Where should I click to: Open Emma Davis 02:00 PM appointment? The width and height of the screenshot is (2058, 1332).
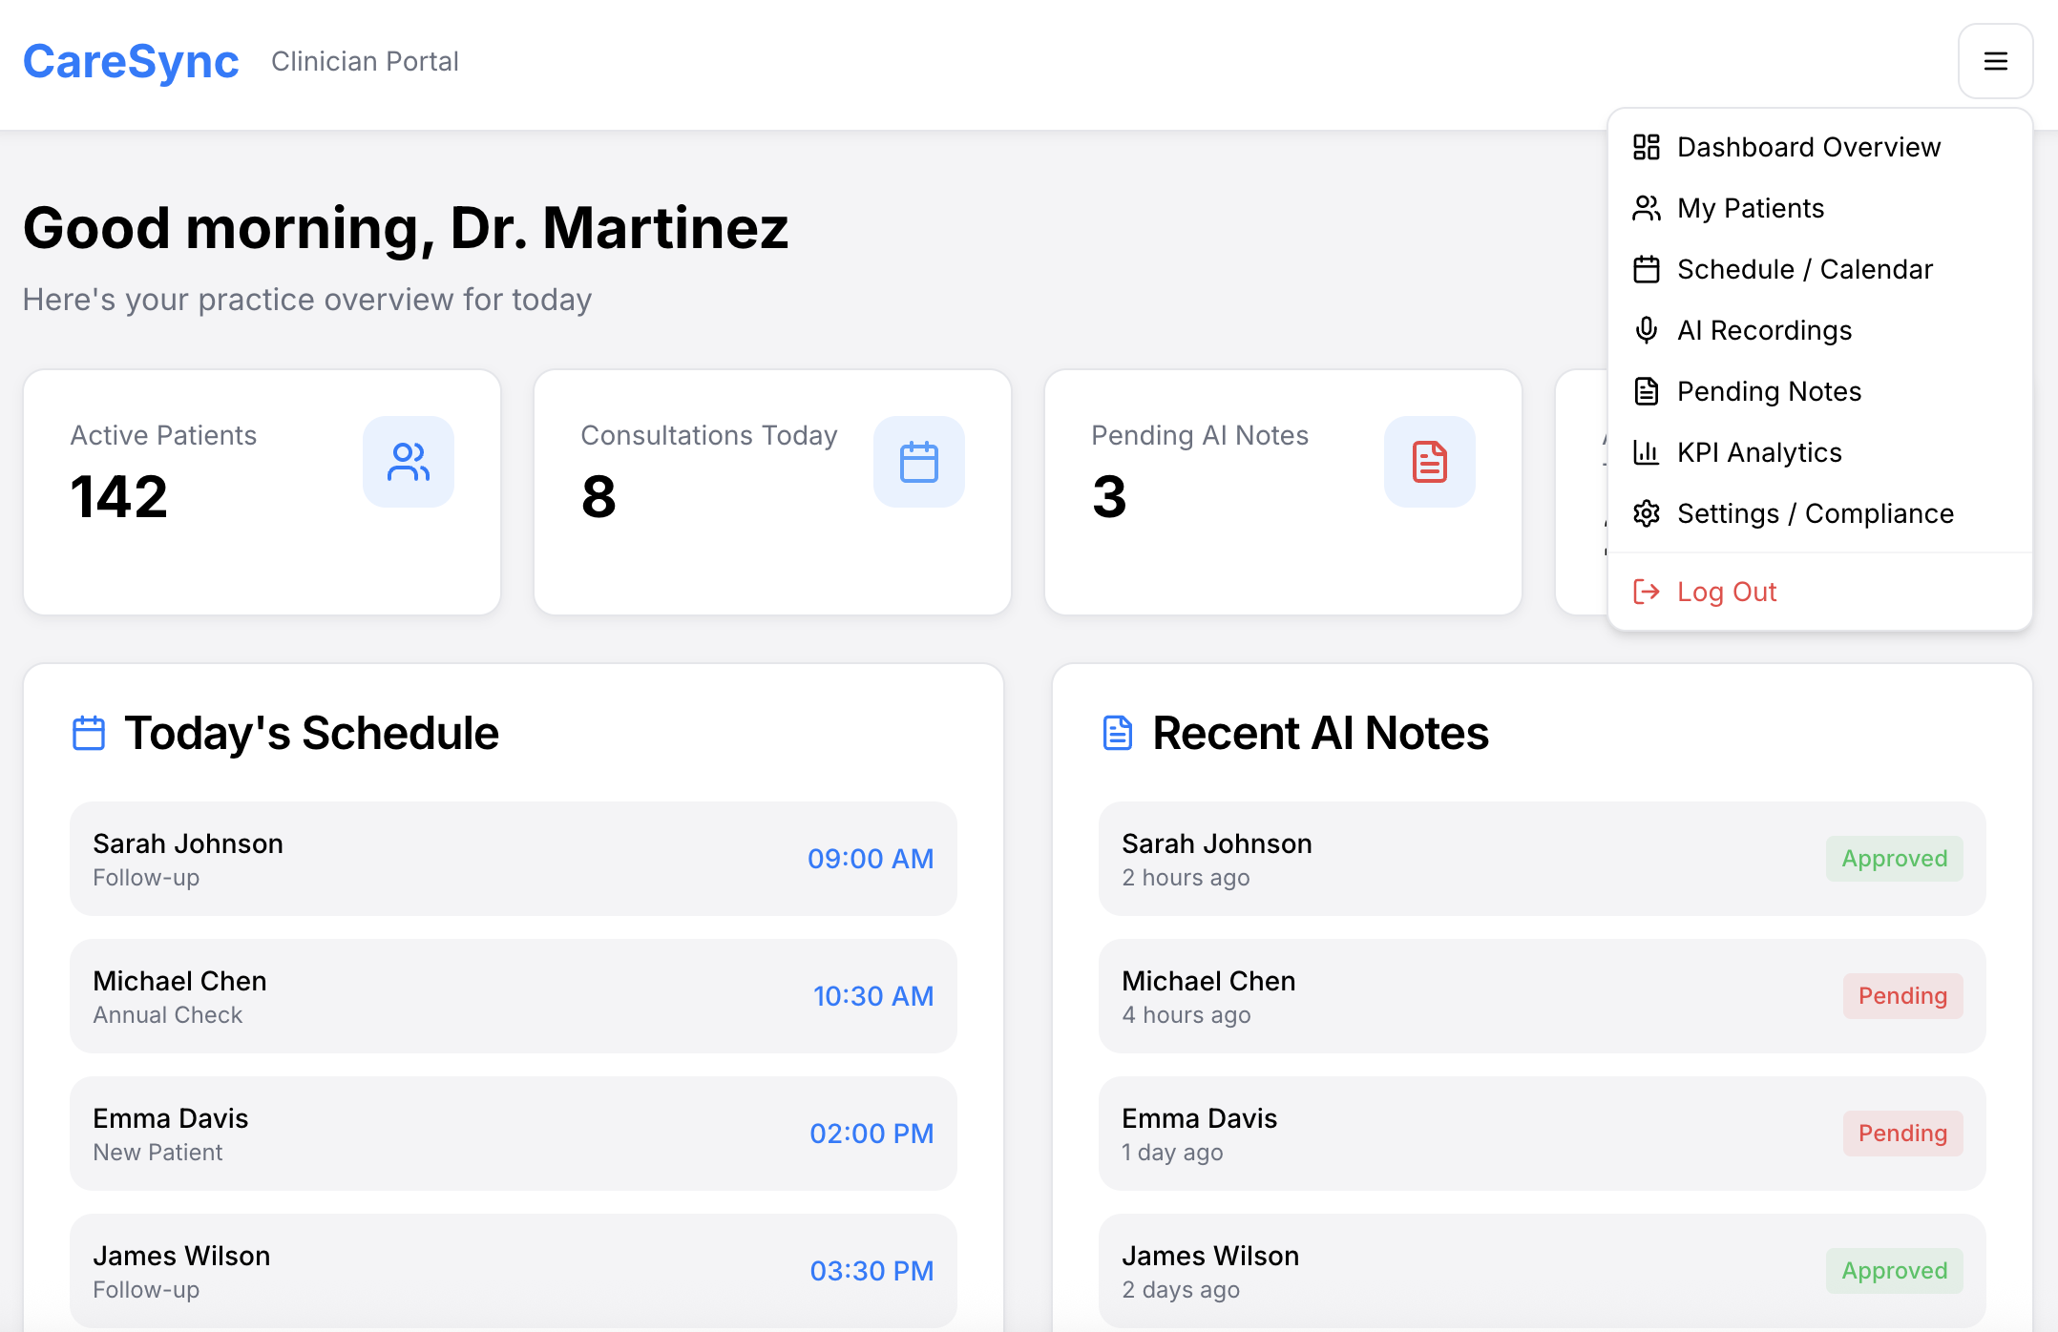click(513, 1134)
